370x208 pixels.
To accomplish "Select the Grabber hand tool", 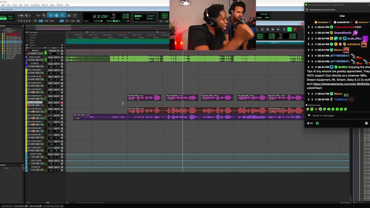I will coord(62,15).
